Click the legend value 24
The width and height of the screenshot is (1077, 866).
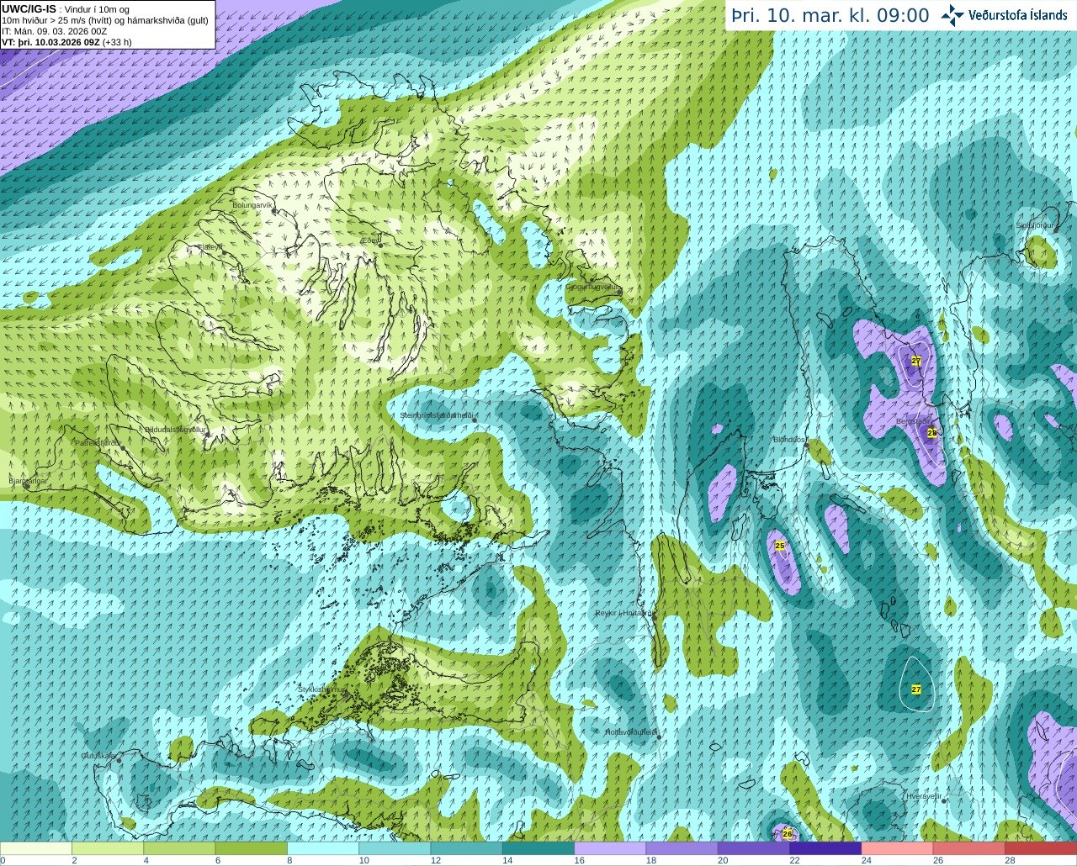pyautogui.click(x=866, y=860)
